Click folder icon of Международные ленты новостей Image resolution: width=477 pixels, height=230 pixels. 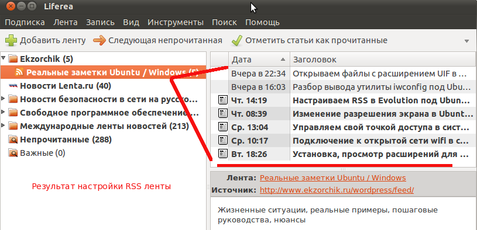[13, 126]
